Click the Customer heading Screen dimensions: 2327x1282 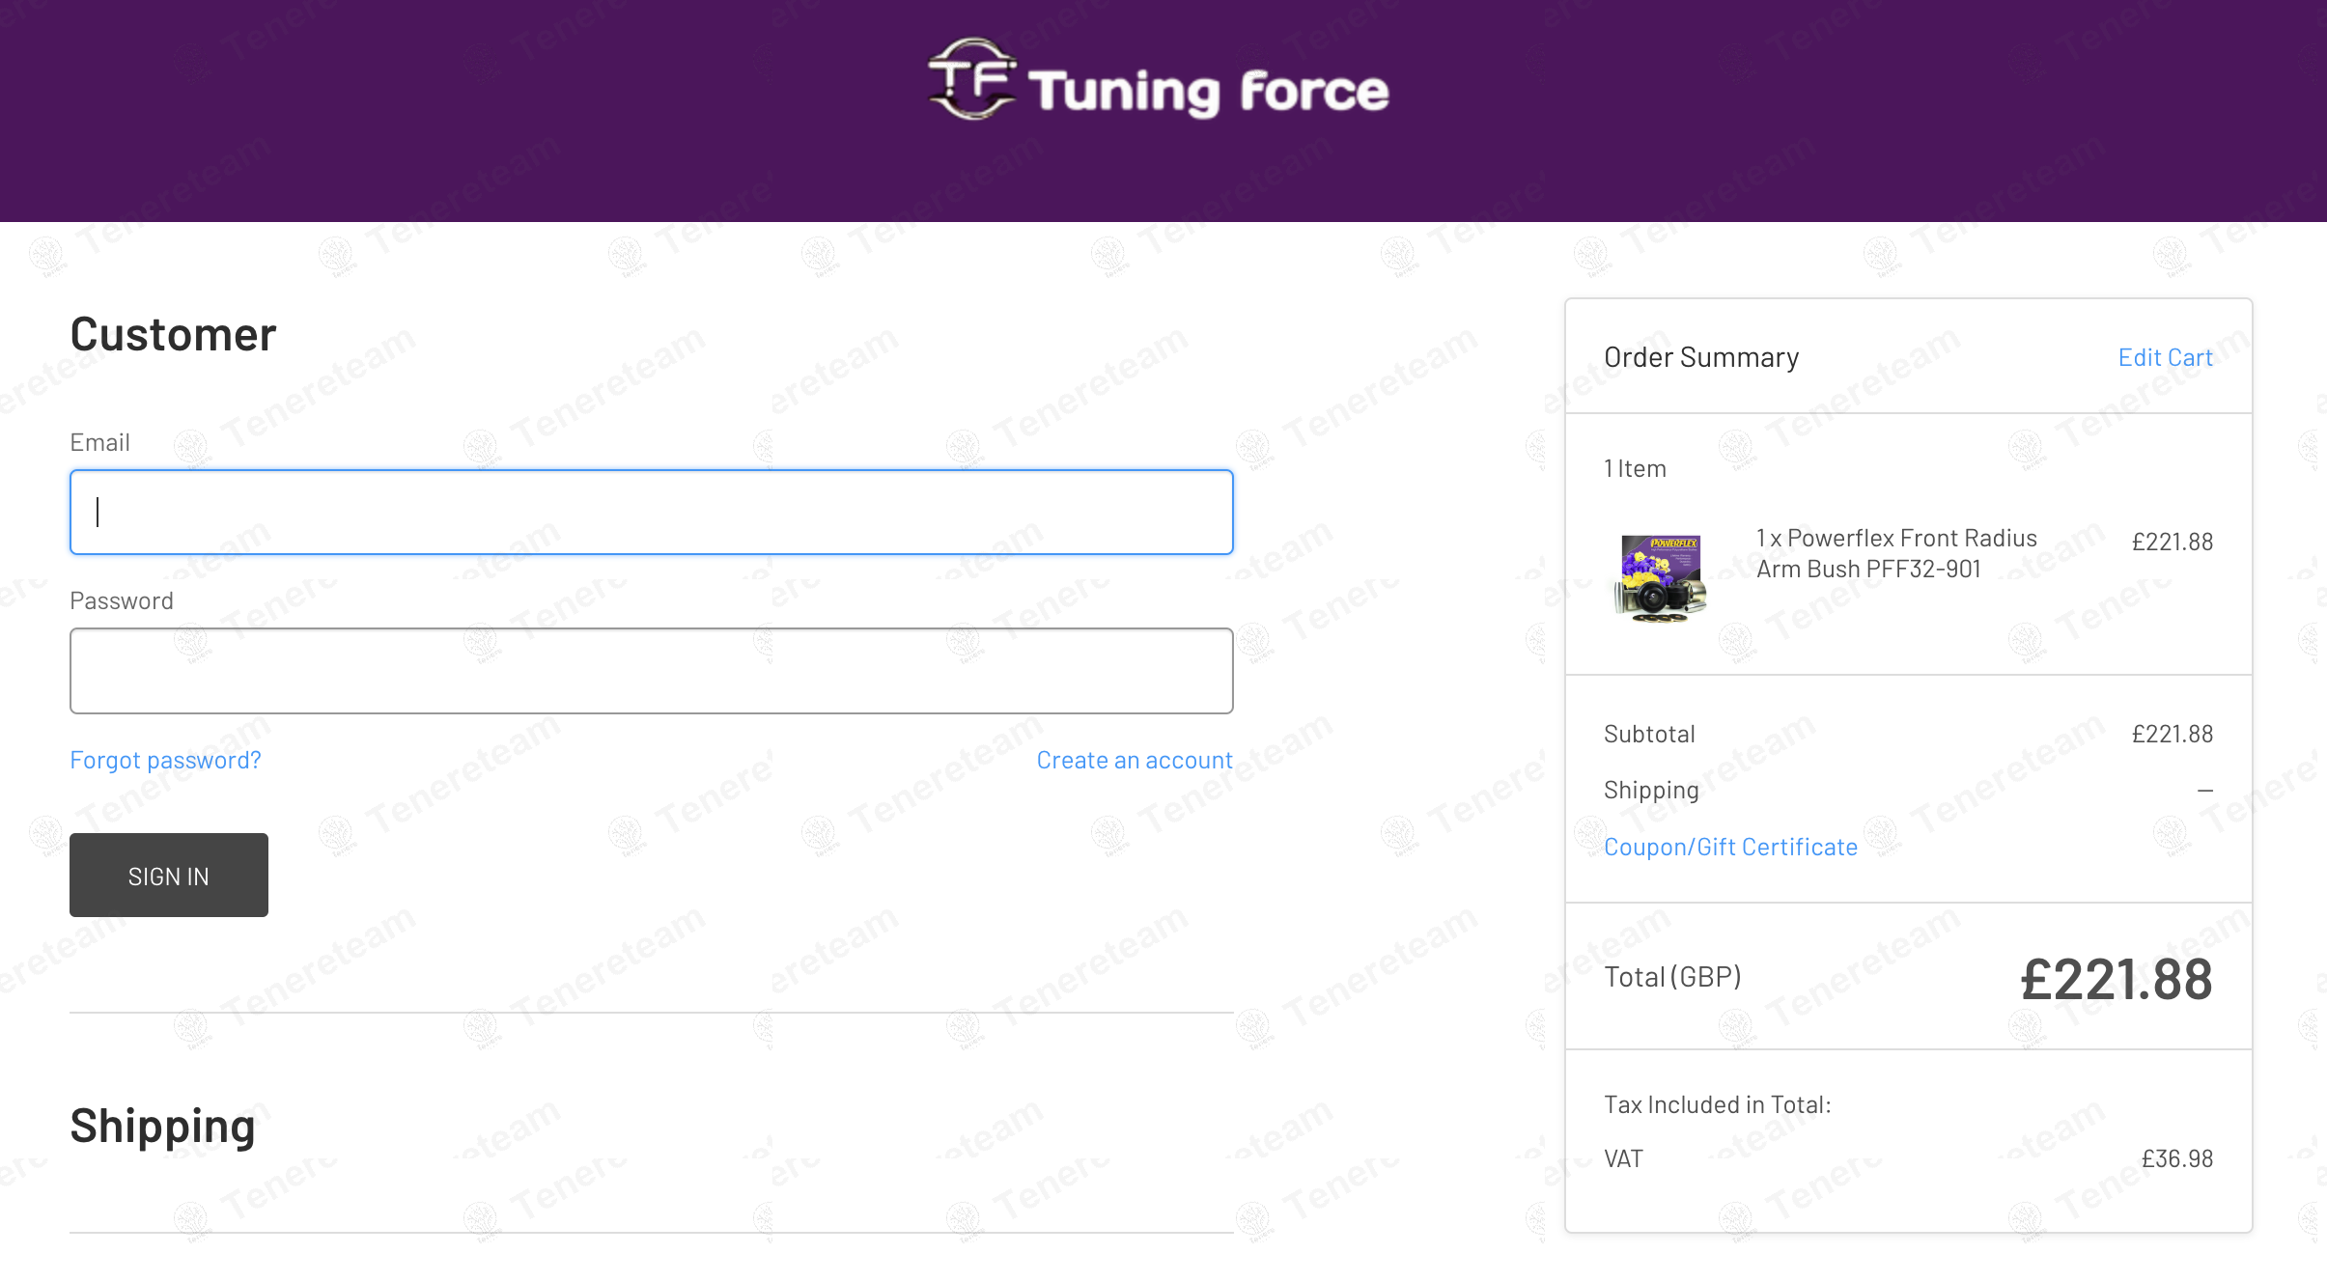(x=173, y=334)
